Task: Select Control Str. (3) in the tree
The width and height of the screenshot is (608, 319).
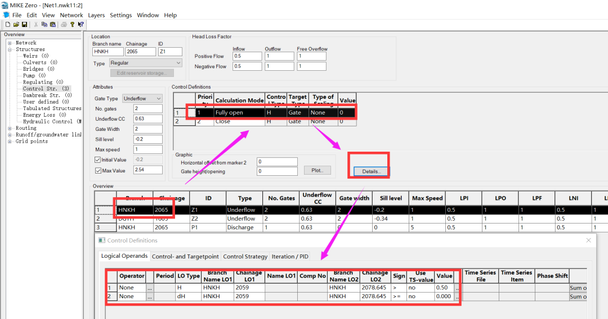Action: (x=46, y=89)
